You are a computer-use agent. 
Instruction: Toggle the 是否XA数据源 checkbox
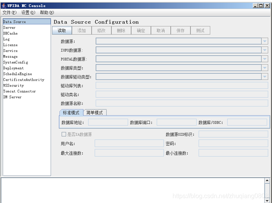(64, 134)
